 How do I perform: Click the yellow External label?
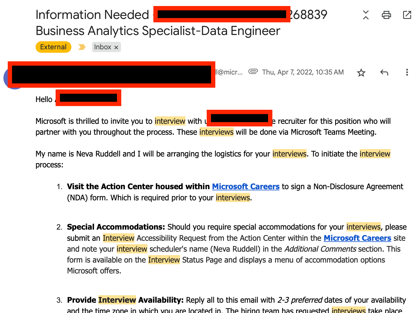point(53,47)
